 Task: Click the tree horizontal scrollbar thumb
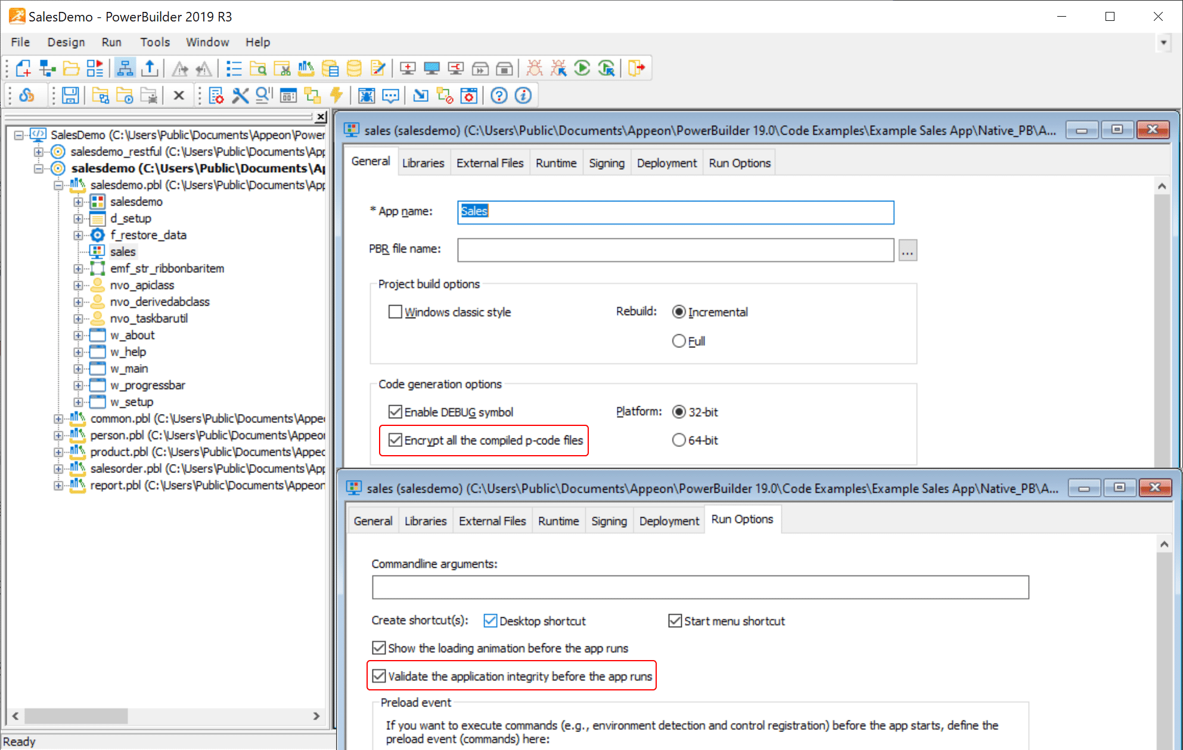point(76,715)
